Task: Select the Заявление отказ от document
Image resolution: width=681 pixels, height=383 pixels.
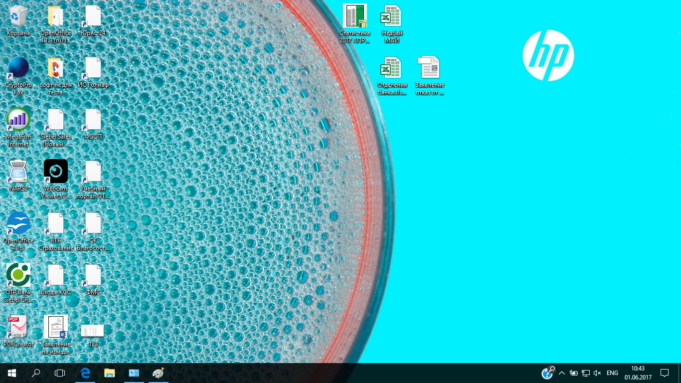Action: (430, 68)
